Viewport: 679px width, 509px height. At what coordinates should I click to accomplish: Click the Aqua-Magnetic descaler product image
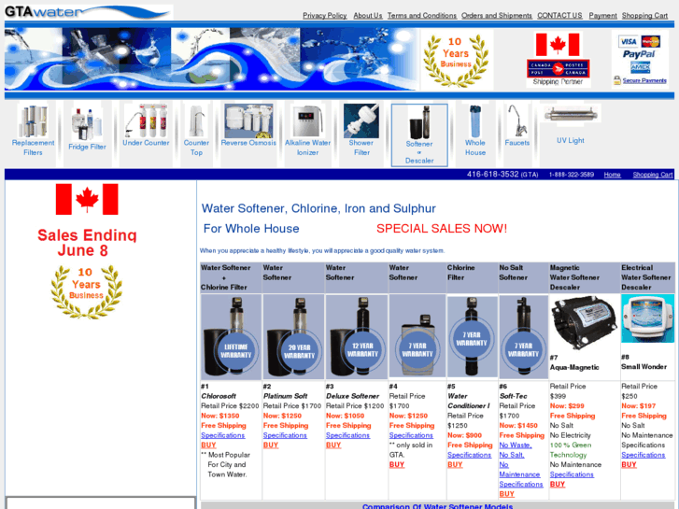click(x=584, y=323)
